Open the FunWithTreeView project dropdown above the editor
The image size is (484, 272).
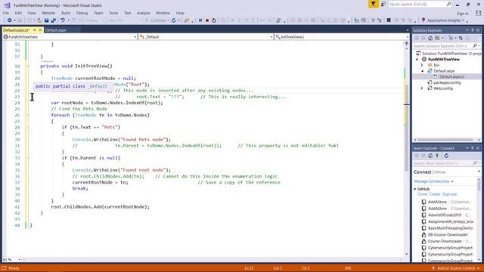[135, 37]
